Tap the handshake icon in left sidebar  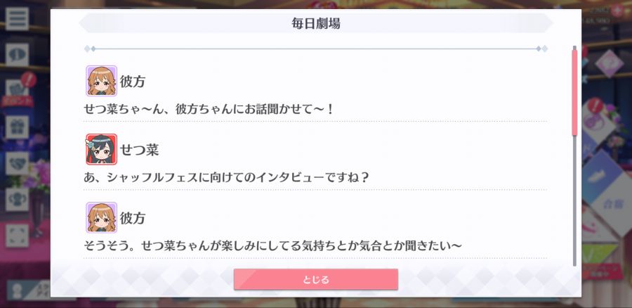click(17, 163)
